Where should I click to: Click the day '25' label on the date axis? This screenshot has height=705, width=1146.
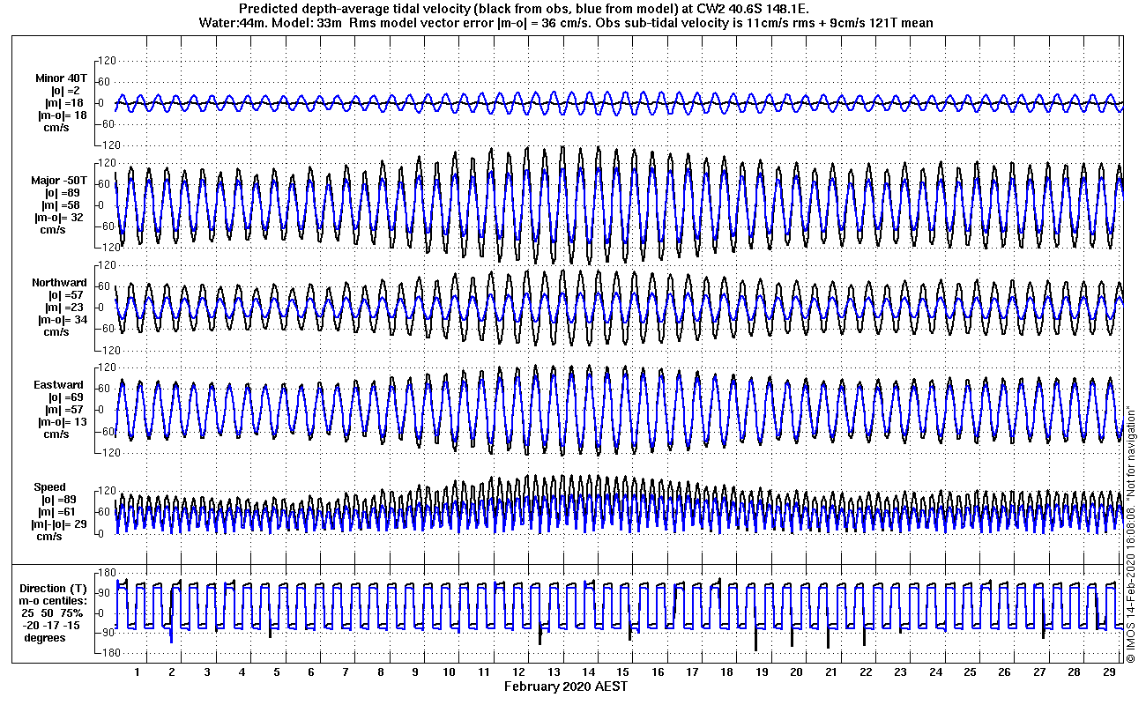tap(970, 672)
